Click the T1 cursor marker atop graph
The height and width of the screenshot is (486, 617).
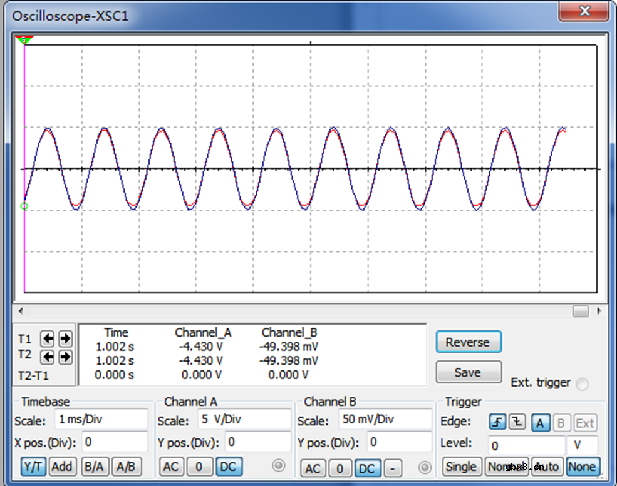(24, 40)
